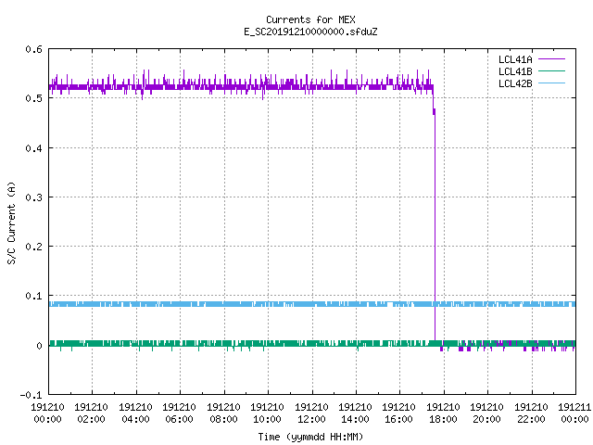
Task: Click the 191211 date label on the x-axis
Action: pyautogui.click(x=574, y=407)
